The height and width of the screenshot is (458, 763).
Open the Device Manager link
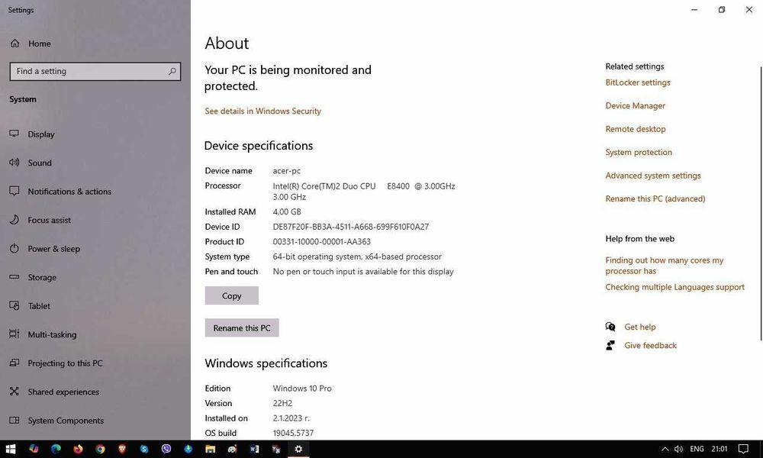pyautogui.click(x=635, y=105)
